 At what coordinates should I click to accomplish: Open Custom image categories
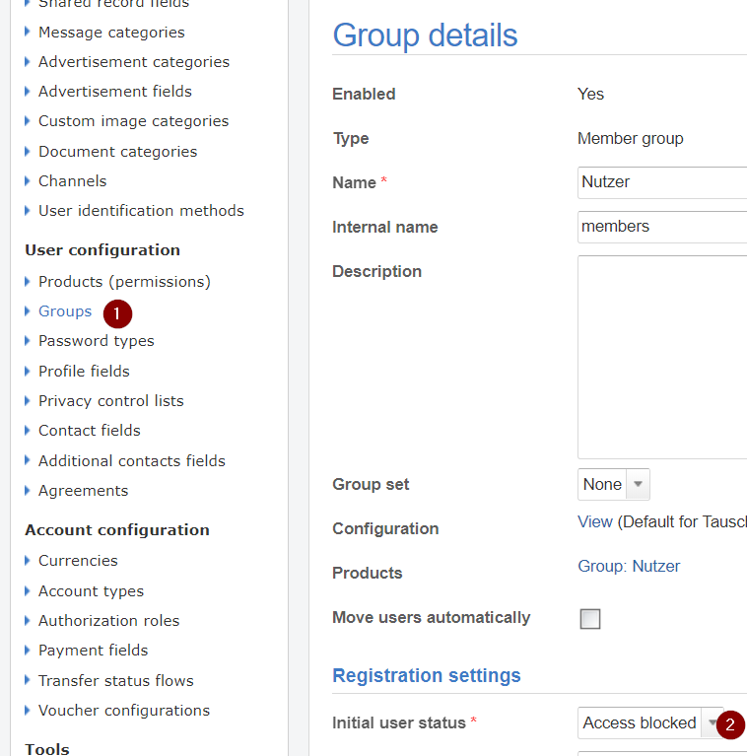(133, 121)
